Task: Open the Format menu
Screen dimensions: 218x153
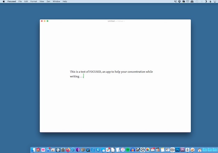Action: pos(34,1)
